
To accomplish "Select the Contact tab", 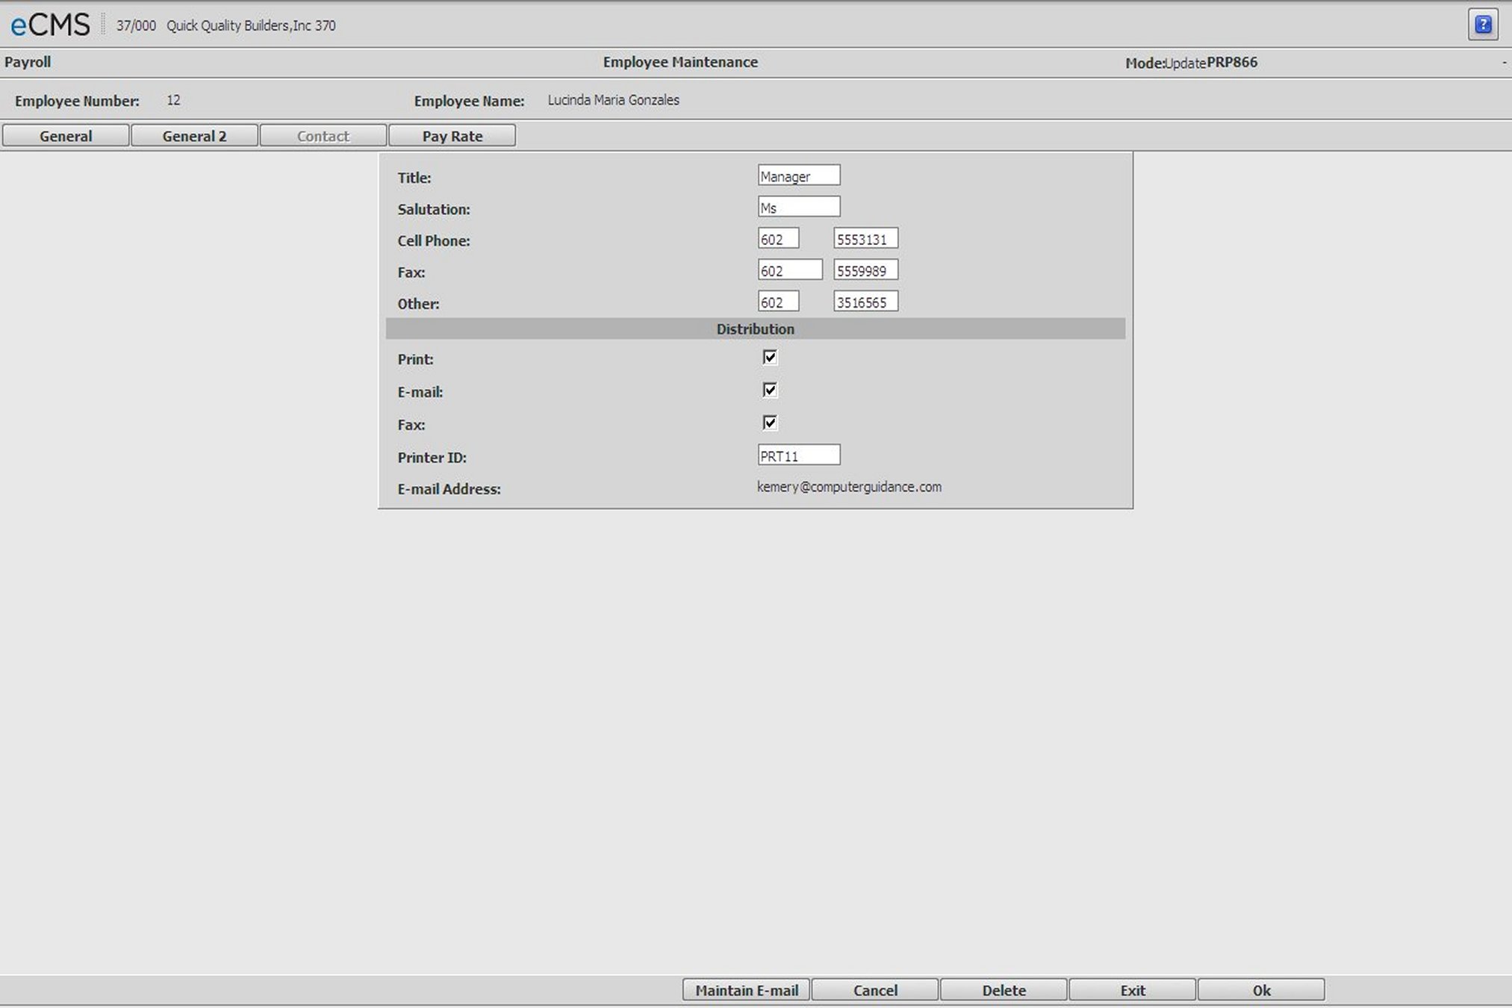I will point(323,136).
